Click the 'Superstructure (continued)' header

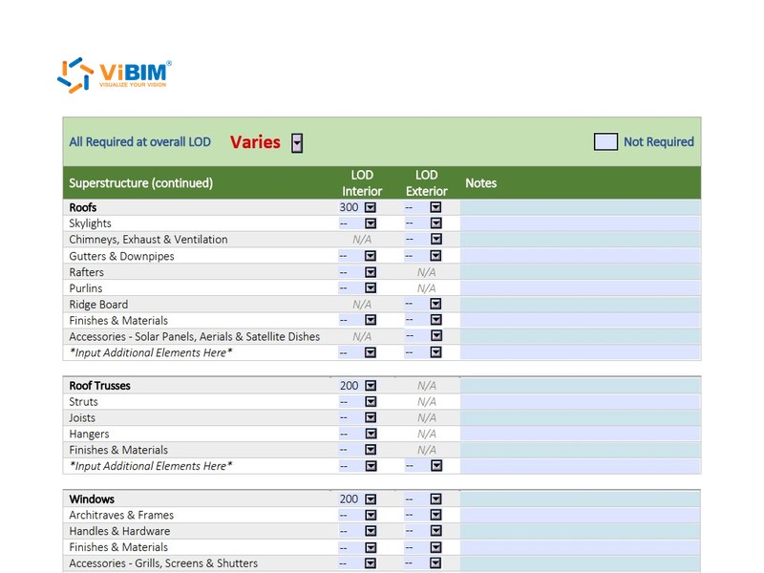140,183
